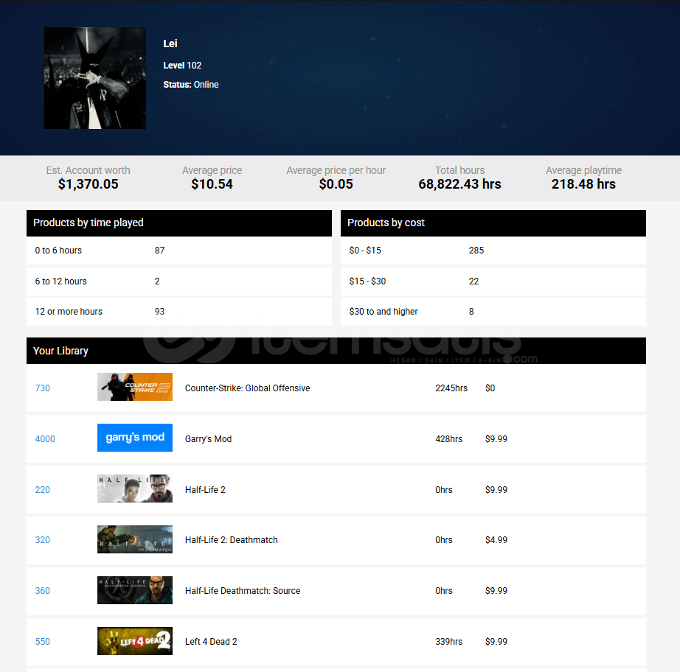Click the $9.99 price for Left 4 Dead 2
This screenshot has height=672, width=680.
496,642
